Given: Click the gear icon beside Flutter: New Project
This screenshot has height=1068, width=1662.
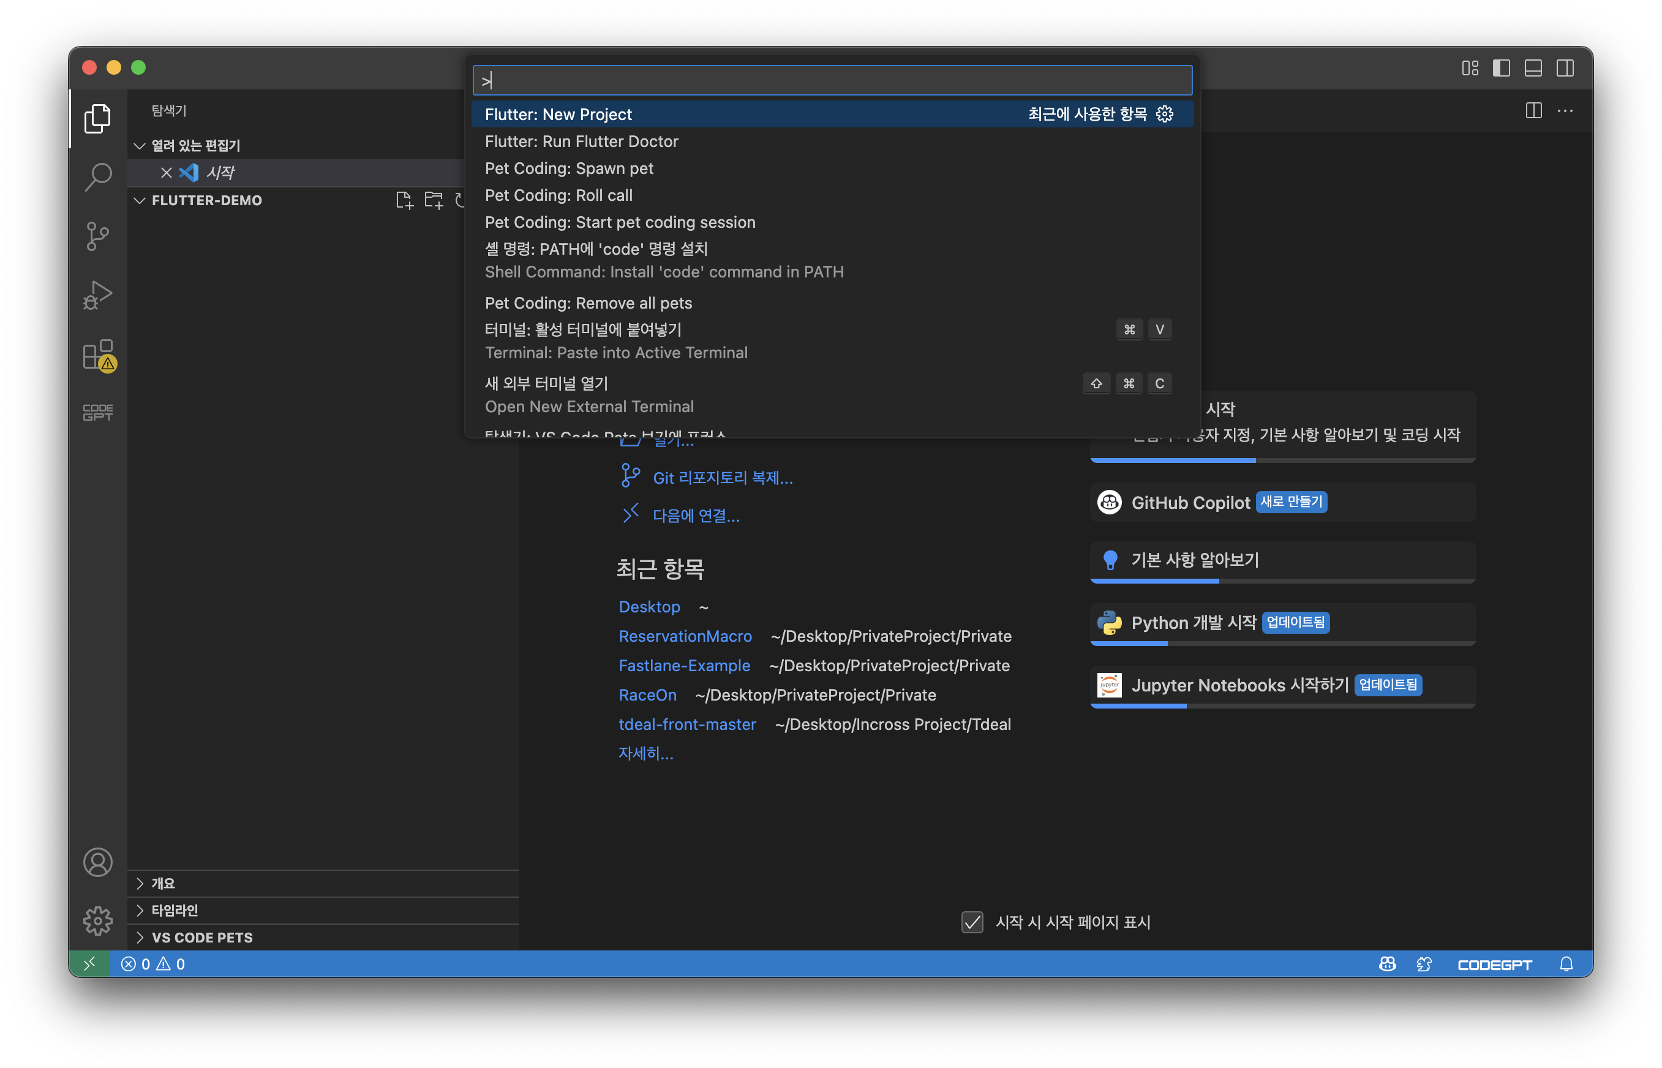Looking at the screenshot, I should 1165,114.
